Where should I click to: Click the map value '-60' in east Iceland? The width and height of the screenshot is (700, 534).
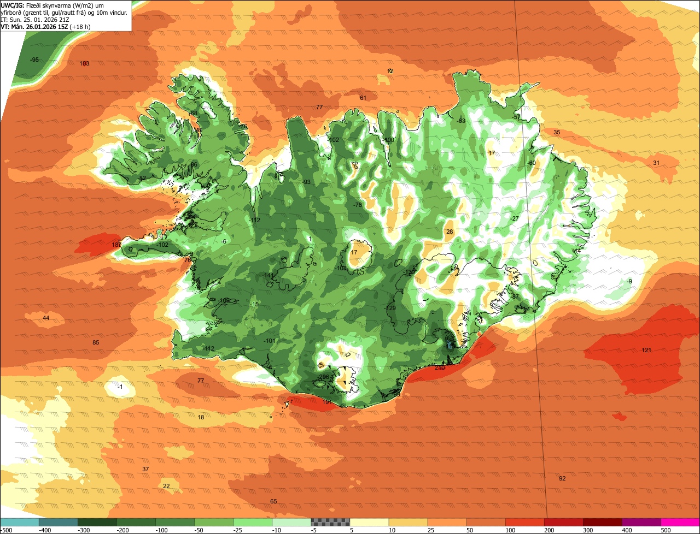coord(532,163)
